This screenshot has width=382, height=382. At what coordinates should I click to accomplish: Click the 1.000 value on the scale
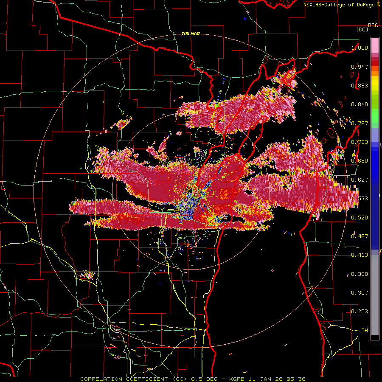[360, 48]
